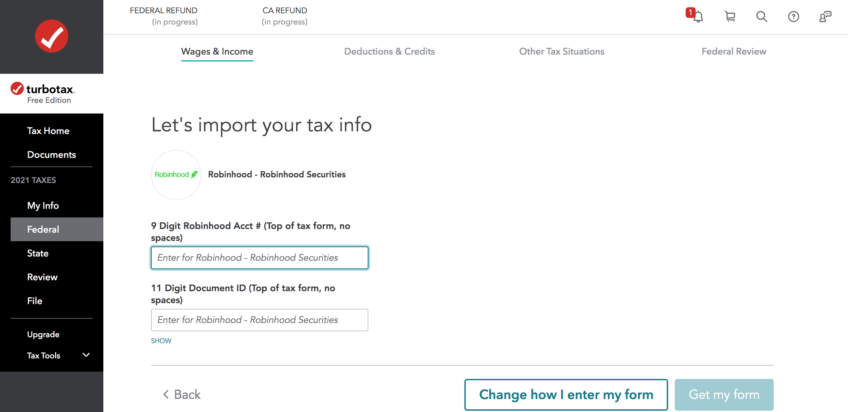Click the 11 Digit Document ID field
848x412 pixels.
tap(259, 320)
